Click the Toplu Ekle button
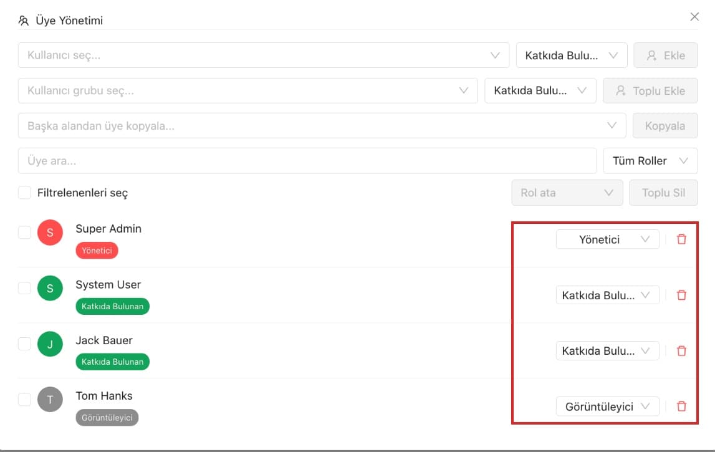 click(x=650, y=90)
